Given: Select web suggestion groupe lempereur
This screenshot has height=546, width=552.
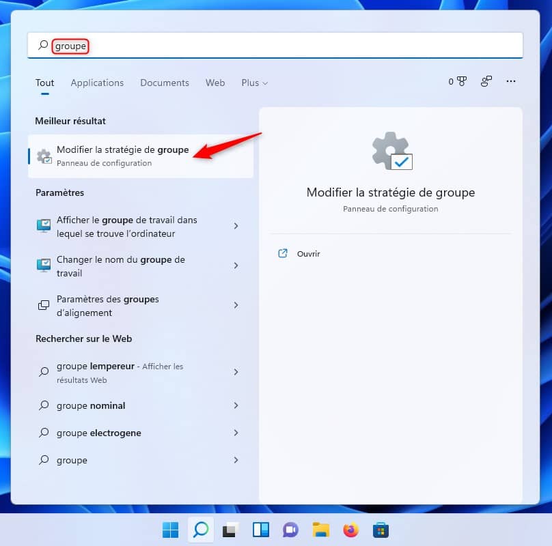Looking at the screenshot, I should coord(141,373).
